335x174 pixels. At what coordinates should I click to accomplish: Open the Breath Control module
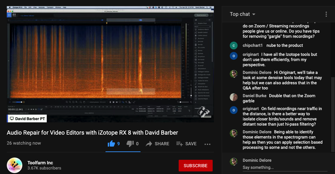point(201,32)
